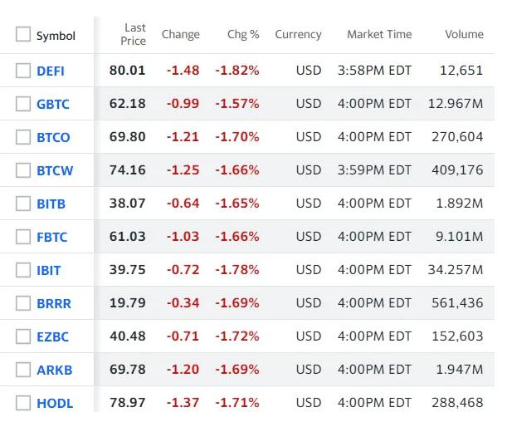This screenshot has width=507, height=427.
Task: Select the GBTC row checkbox
Action: coord(22,104)
